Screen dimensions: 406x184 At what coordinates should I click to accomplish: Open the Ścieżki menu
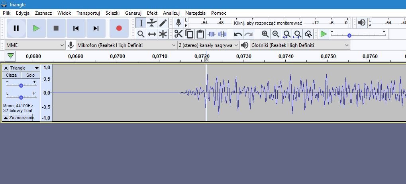pyautogui.click(x=113, y=13)
